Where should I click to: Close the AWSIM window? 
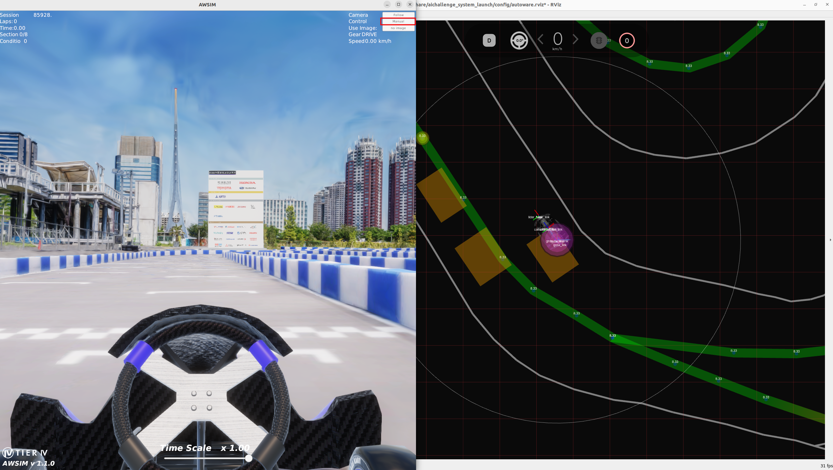(x=410, y=4)
